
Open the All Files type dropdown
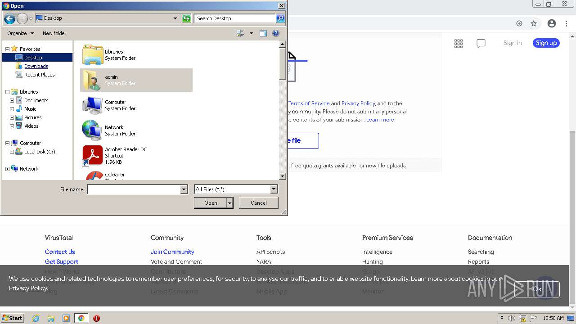[x=274, y=189]
